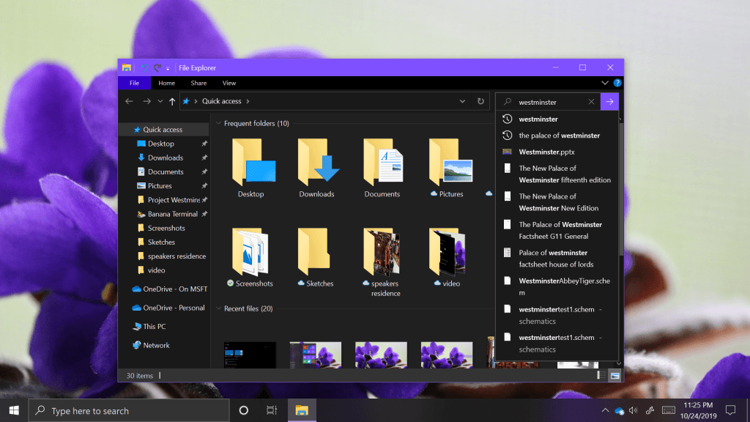Viewport: 750px width, 422px height.
Task: Select the speakers residence folder icon
Action: tap(382, 252)
